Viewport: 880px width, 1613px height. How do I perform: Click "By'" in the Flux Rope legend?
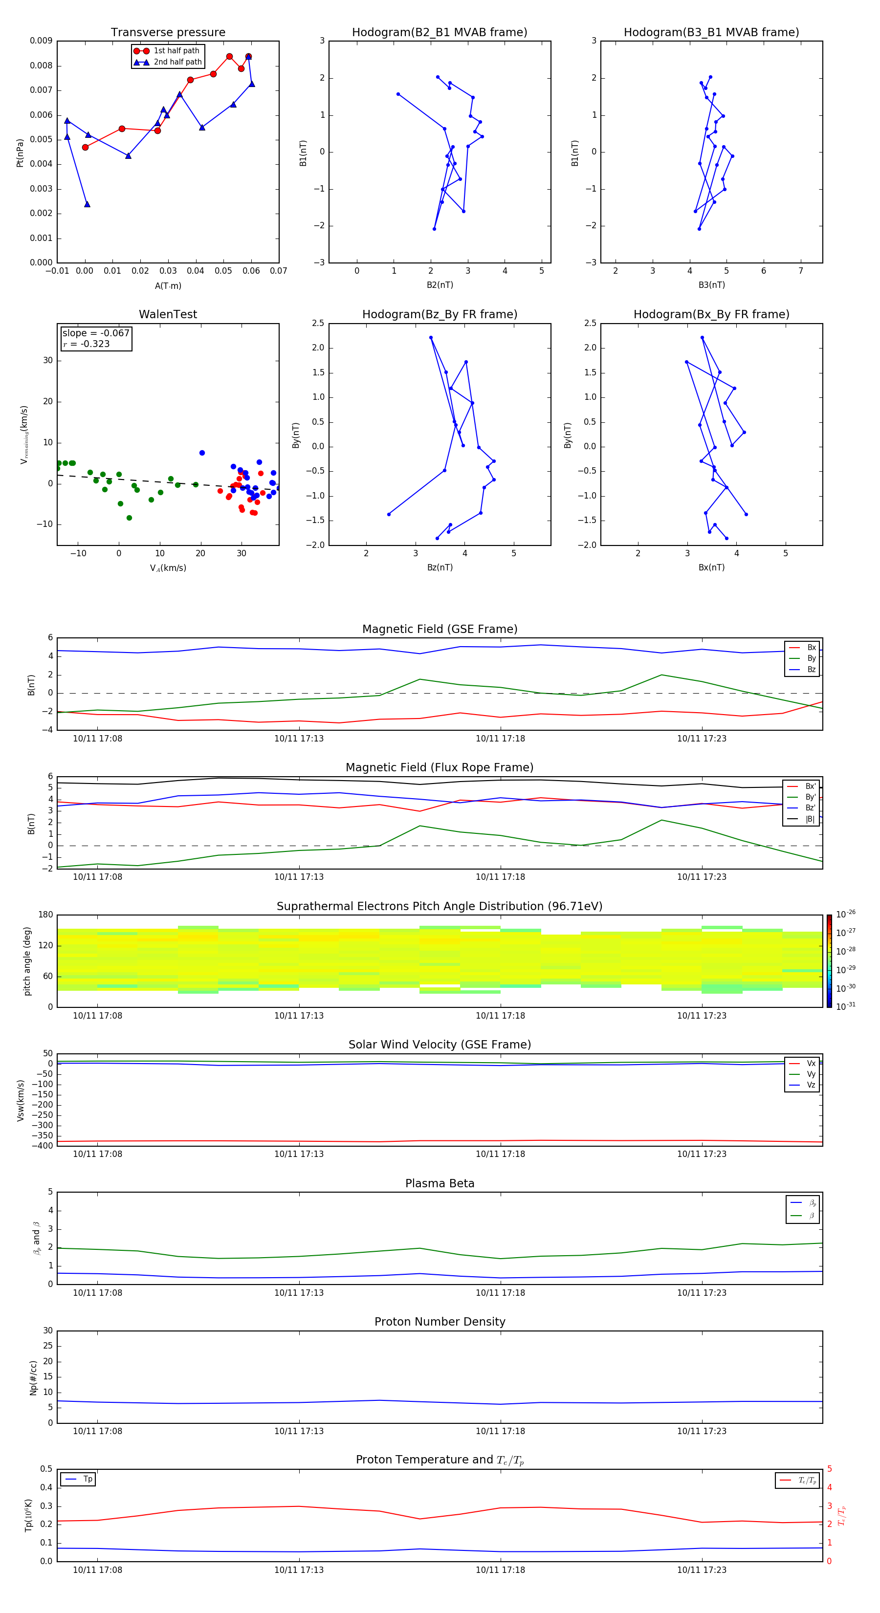(x=802, y=797)
